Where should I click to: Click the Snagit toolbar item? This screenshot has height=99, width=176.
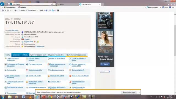click(165, 7)
